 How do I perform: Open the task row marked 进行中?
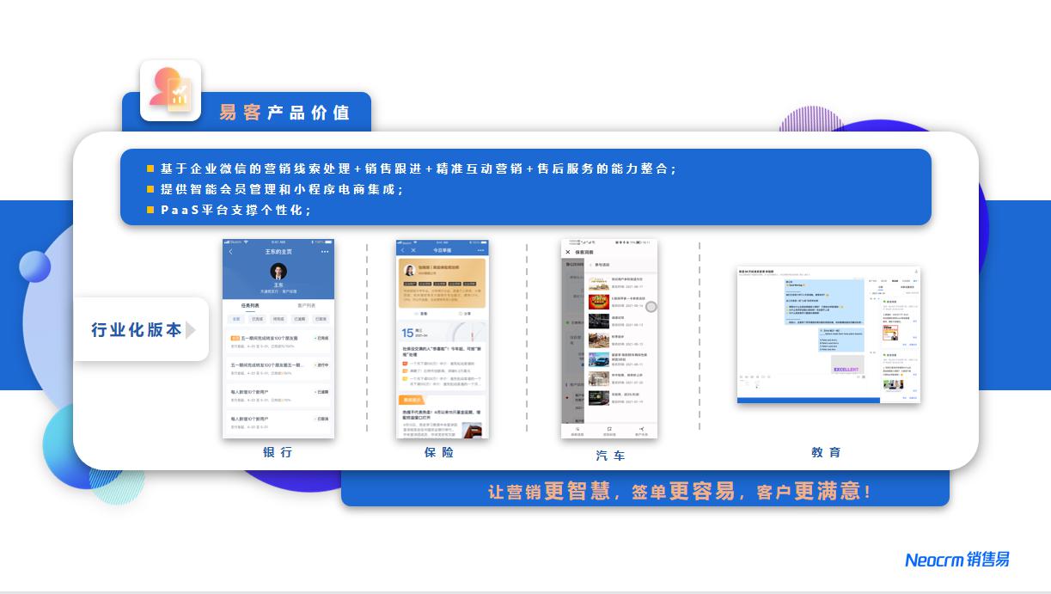[278, 369]
